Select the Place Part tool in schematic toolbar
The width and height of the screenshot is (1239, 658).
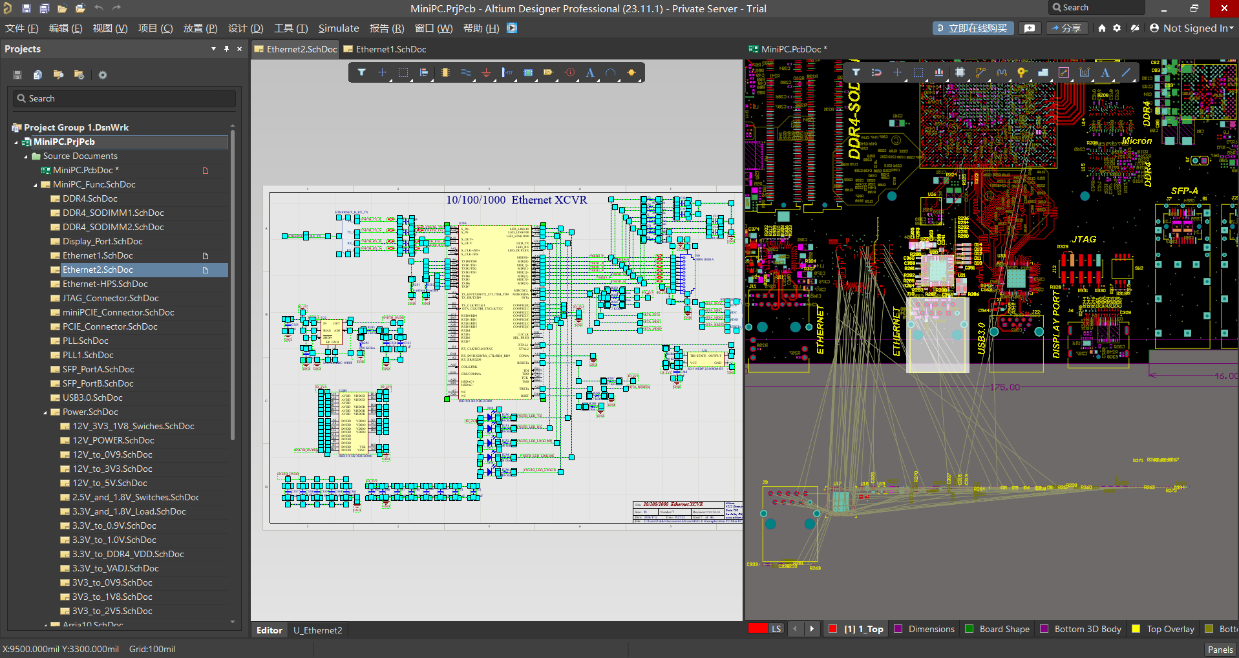click(445, 72)
